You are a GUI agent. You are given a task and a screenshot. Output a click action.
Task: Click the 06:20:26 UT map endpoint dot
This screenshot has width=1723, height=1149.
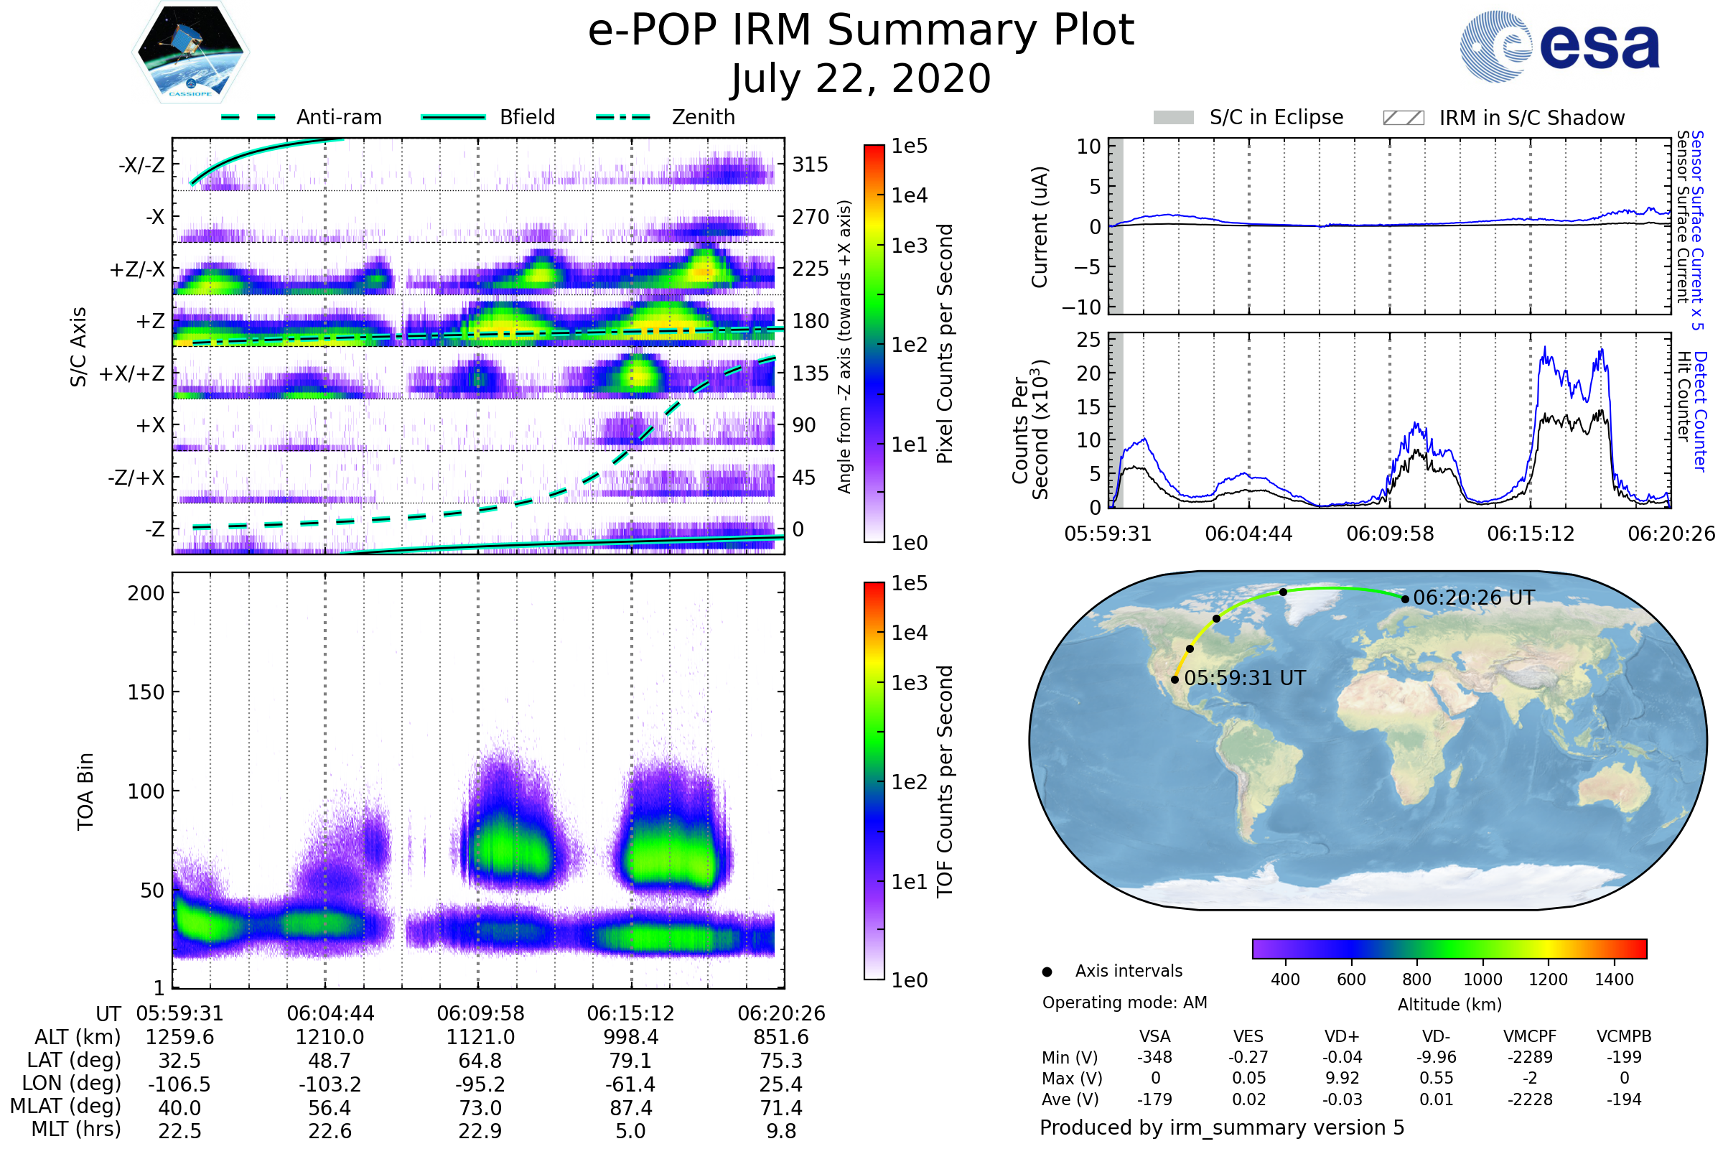(x=1405, y=599)
